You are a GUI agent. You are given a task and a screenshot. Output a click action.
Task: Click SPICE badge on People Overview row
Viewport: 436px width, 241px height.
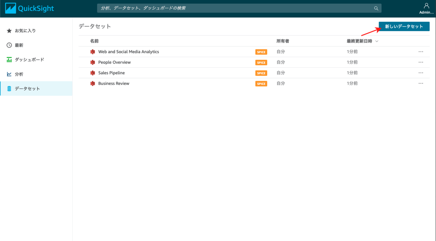pyautogui.click(x=261, y=63)
